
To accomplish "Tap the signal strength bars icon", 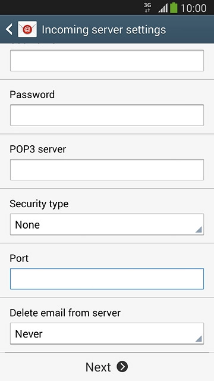I will point(163,8).
